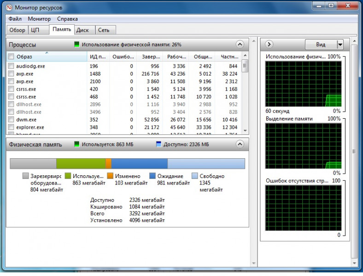Click the green 'Используется' memory indicator icon
The height and width of the screenshot is (276, 363).
coord(77,144)
